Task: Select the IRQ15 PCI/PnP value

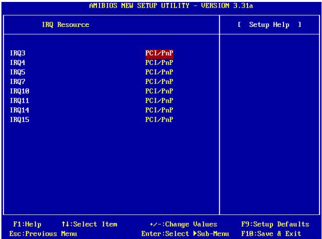Action: click(159, 119)
